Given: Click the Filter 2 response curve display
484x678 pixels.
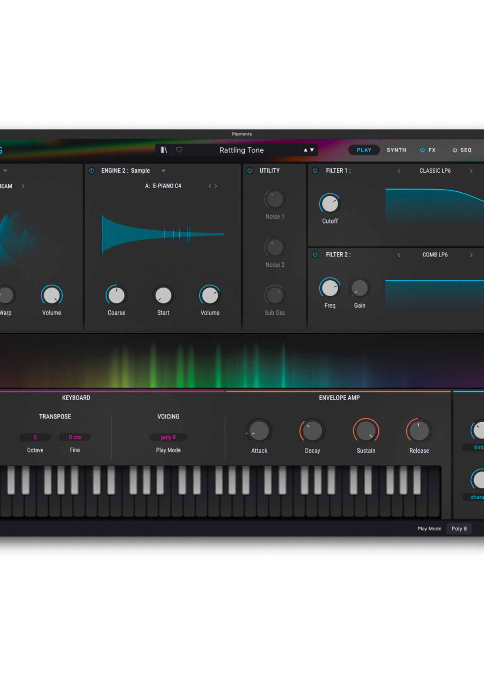Looking at the screenshot, I should point(434,295).
